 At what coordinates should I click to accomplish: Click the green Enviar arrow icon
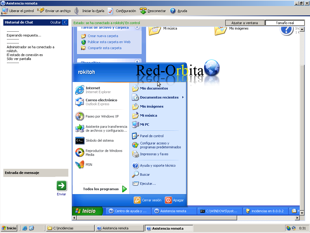[61, 186]
